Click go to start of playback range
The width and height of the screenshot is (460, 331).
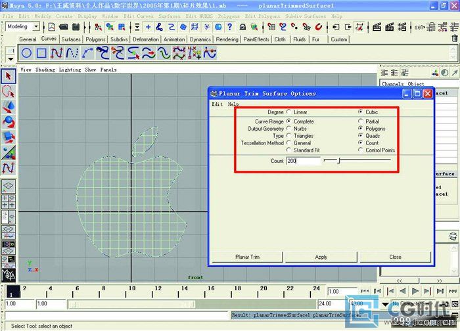click(x=364, y=291)
